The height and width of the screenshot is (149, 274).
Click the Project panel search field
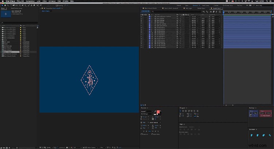(x=19, y=23)
